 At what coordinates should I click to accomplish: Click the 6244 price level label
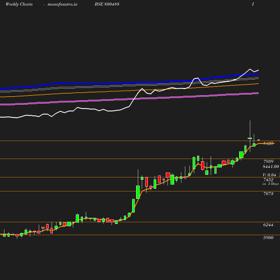pyautogui.click(x=268, y=225)
